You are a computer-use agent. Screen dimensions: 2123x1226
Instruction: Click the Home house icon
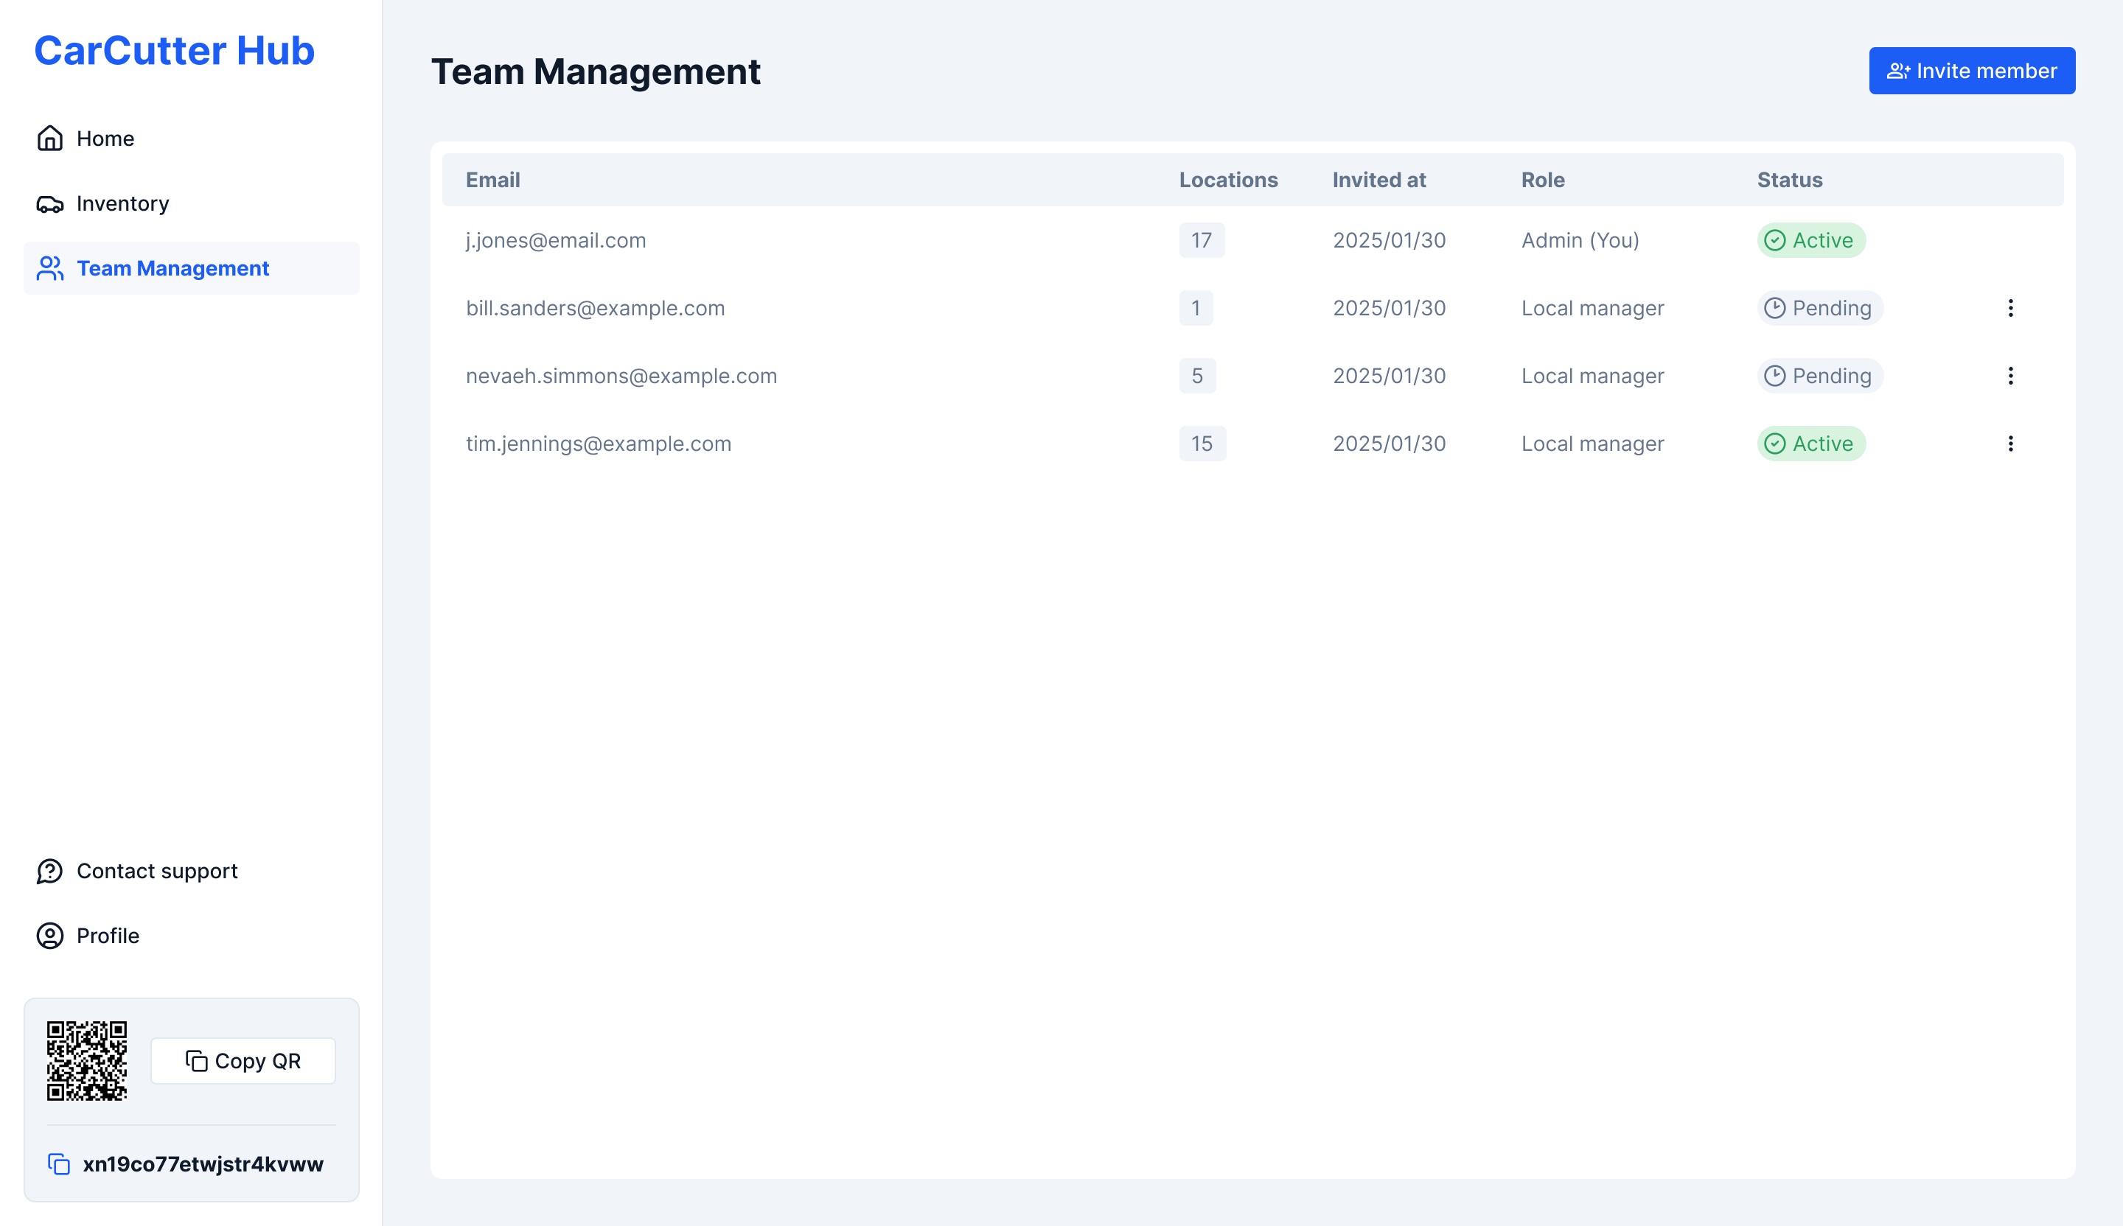click(49, 138)
